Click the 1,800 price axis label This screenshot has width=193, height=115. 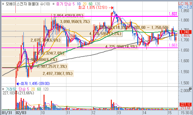185,20
